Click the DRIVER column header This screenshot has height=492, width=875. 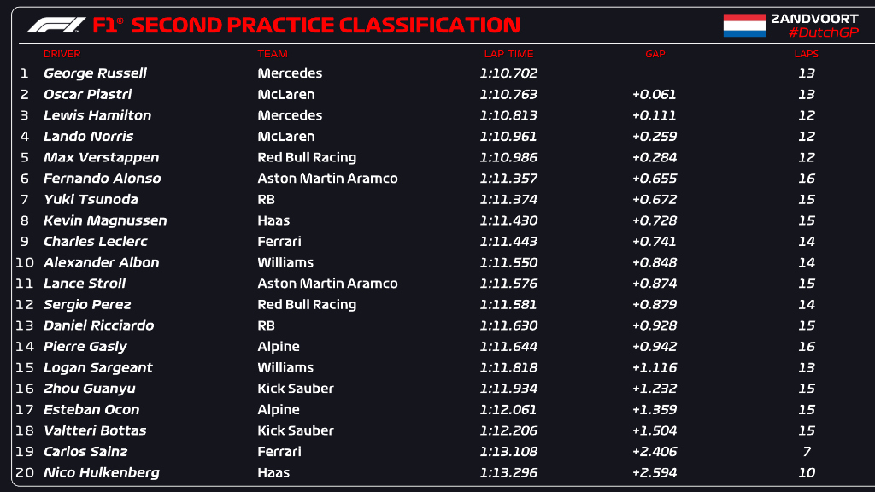pos(62,54)
